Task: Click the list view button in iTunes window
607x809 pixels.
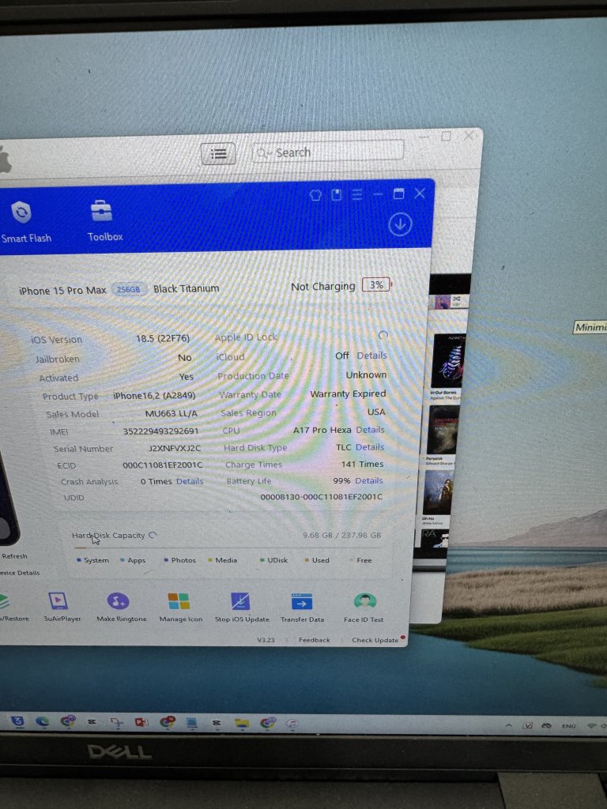Action: (218, 154)
